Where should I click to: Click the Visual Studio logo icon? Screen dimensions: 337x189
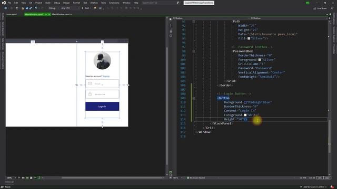coord(4,3)
